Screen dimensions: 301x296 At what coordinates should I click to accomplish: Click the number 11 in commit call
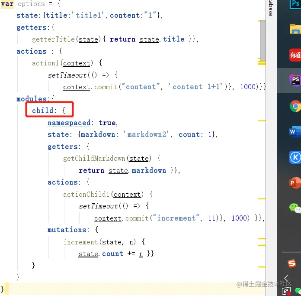tap(212, 218)
